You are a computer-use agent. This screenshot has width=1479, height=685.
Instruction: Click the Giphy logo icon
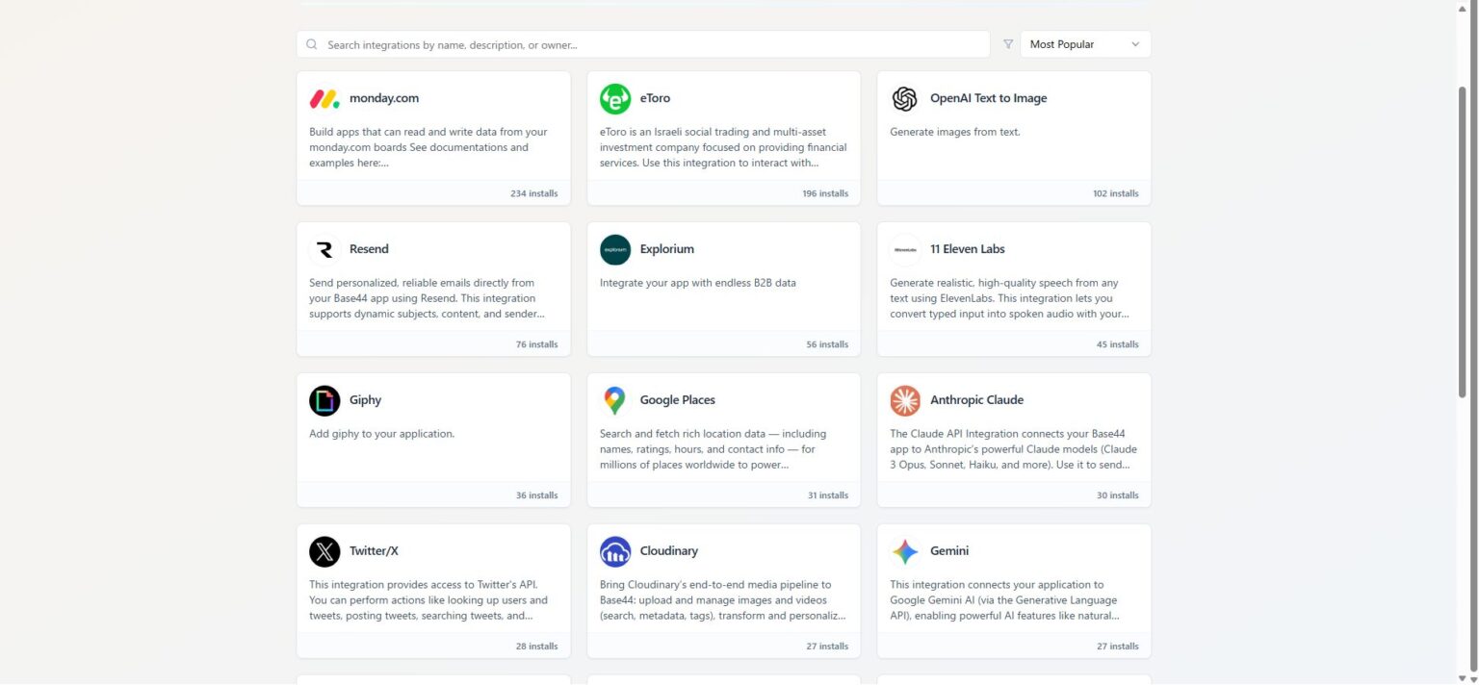click(324, 400)
